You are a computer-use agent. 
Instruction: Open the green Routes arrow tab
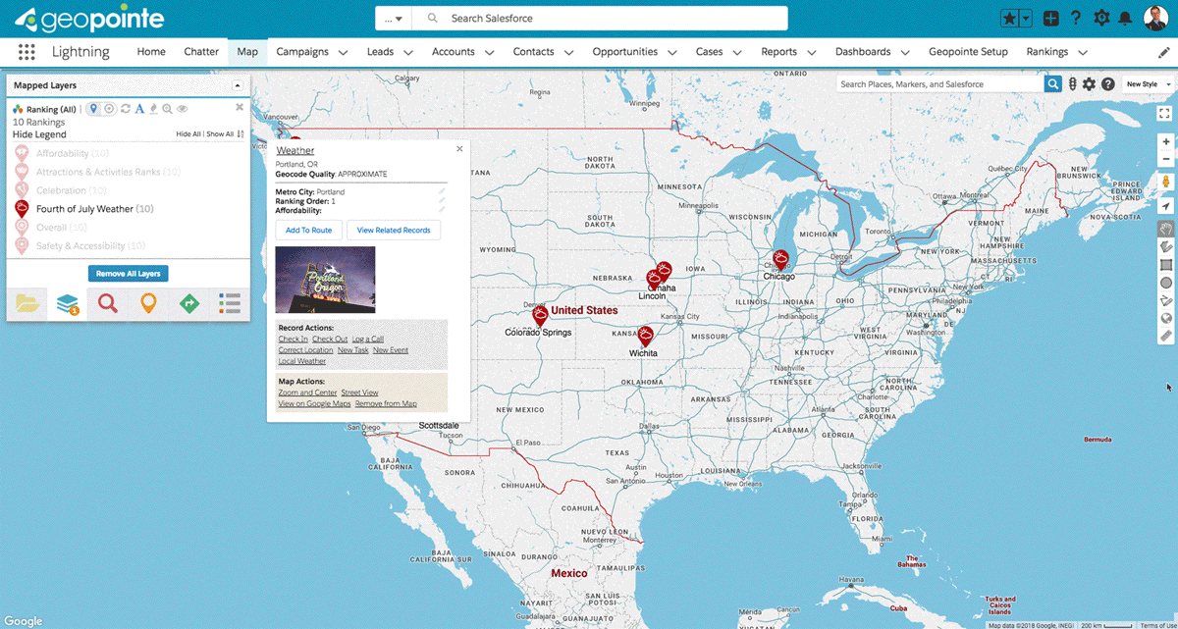(x=188, y=304)
